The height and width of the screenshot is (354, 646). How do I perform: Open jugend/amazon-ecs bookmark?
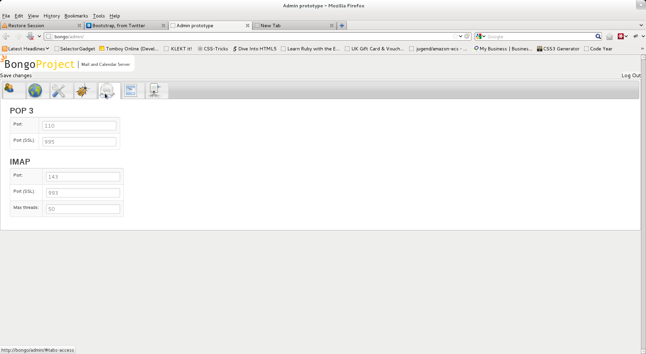(438, 49)
